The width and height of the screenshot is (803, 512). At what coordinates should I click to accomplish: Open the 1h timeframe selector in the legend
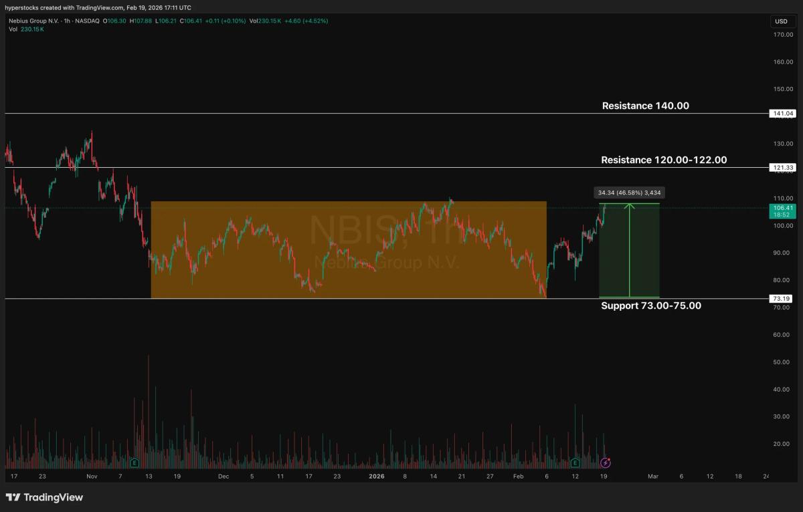pos(66,21)
